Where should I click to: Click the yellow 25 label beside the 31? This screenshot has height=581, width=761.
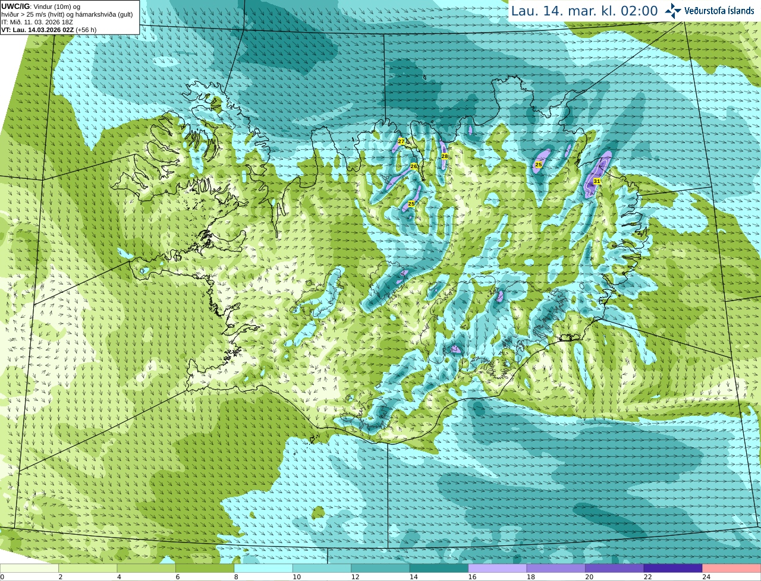(539, 165)
